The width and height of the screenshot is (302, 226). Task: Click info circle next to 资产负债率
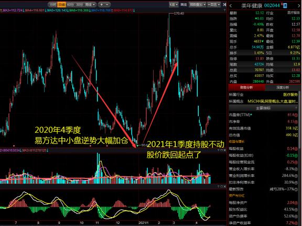point(296,216)
